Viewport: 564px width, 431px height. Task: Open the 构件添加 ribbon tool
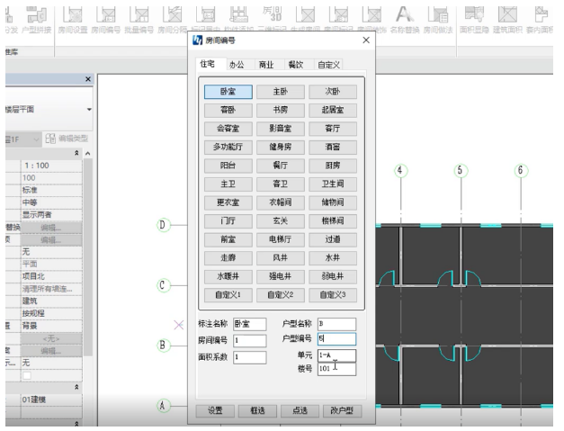click(x=239, y=17)
